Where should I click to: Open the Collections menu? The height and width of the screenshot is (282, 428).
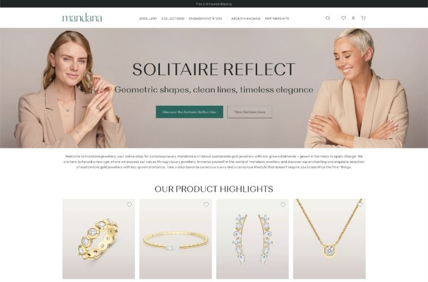tap(173, 19)
